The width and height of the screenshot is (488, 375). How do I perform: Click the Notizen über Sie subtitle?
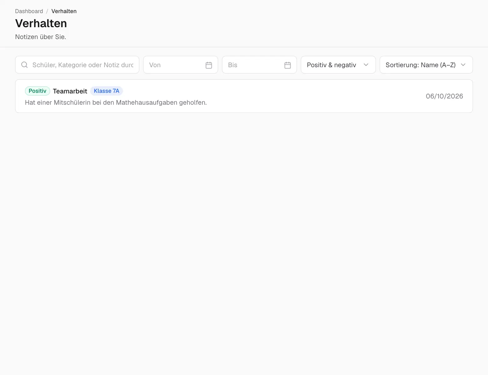pyautogui.click(x=41, y=37)
